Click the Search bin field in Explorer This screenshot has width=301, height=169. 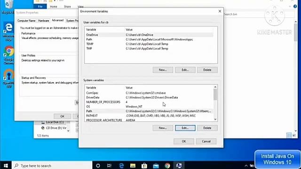coord(259,14)
